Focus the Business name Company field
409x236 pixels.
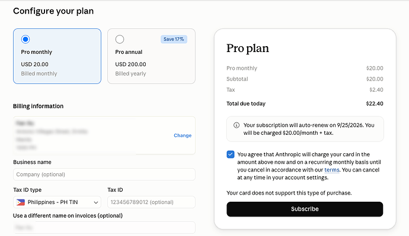104,174
